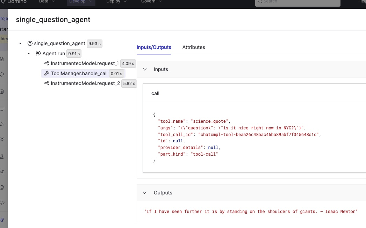Image resolution: width=366 pixels, height=228 pixels.
Task: Select the Inputs/Outputs tab
Action: 154,47
